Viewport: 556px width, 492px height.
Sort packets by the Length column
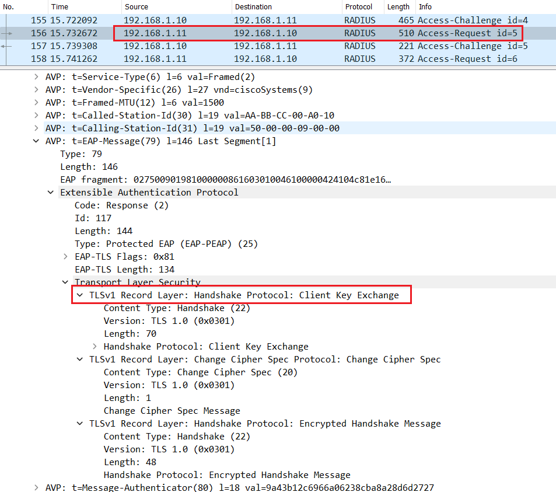click(398, 6)
